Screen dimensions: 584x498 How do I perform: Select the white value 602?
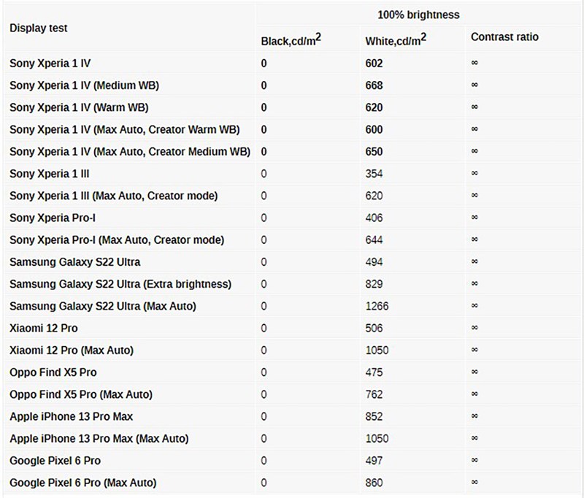[x=374, y=64]
